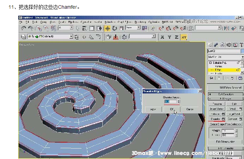The width and height of the screenshot is (244, 159).
Task: Open the Edit menu
Action: coord(27,22)
